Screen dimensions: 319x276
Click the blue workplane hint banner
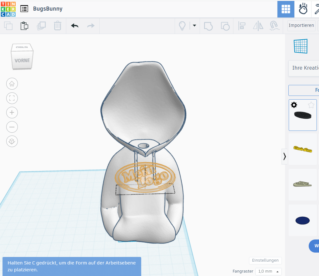[x=72, y=266]
